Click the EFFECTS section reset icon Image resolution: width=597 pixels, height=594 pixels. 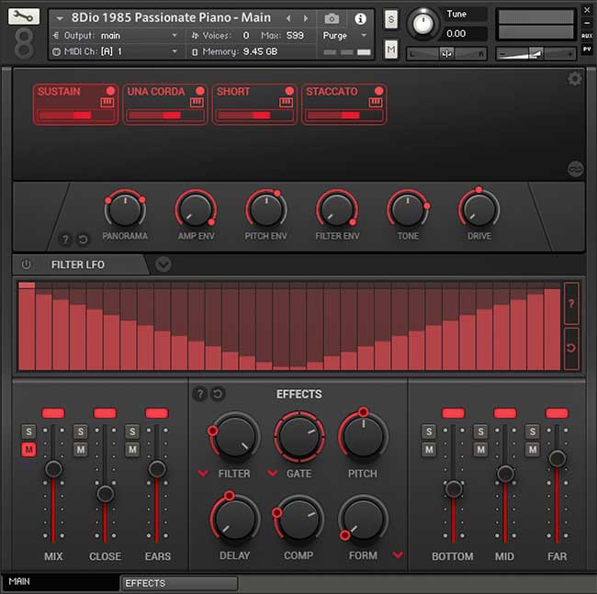218,394
